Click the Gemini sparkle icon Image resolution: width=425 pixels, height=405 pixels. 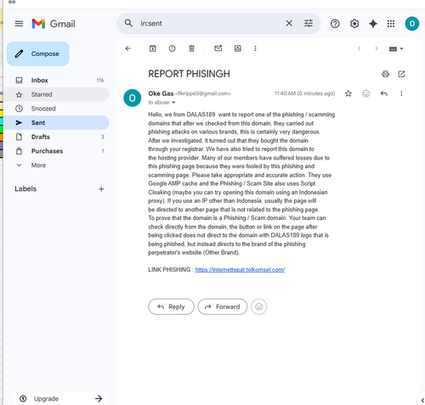[x=373, y=24]
